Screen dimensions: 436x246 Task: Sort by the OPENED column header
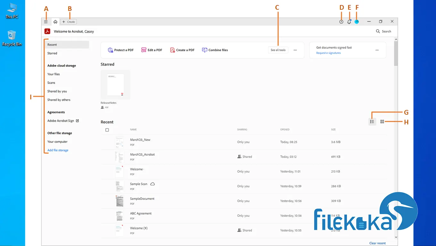[x=285, y=130]
